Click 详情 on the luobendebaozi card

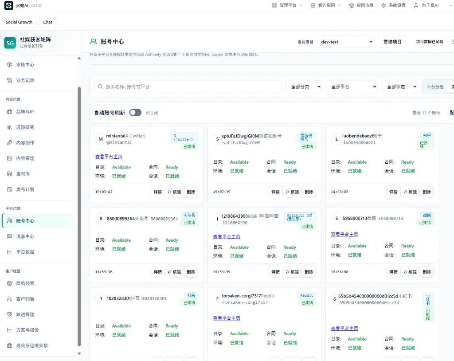(393, 192)
